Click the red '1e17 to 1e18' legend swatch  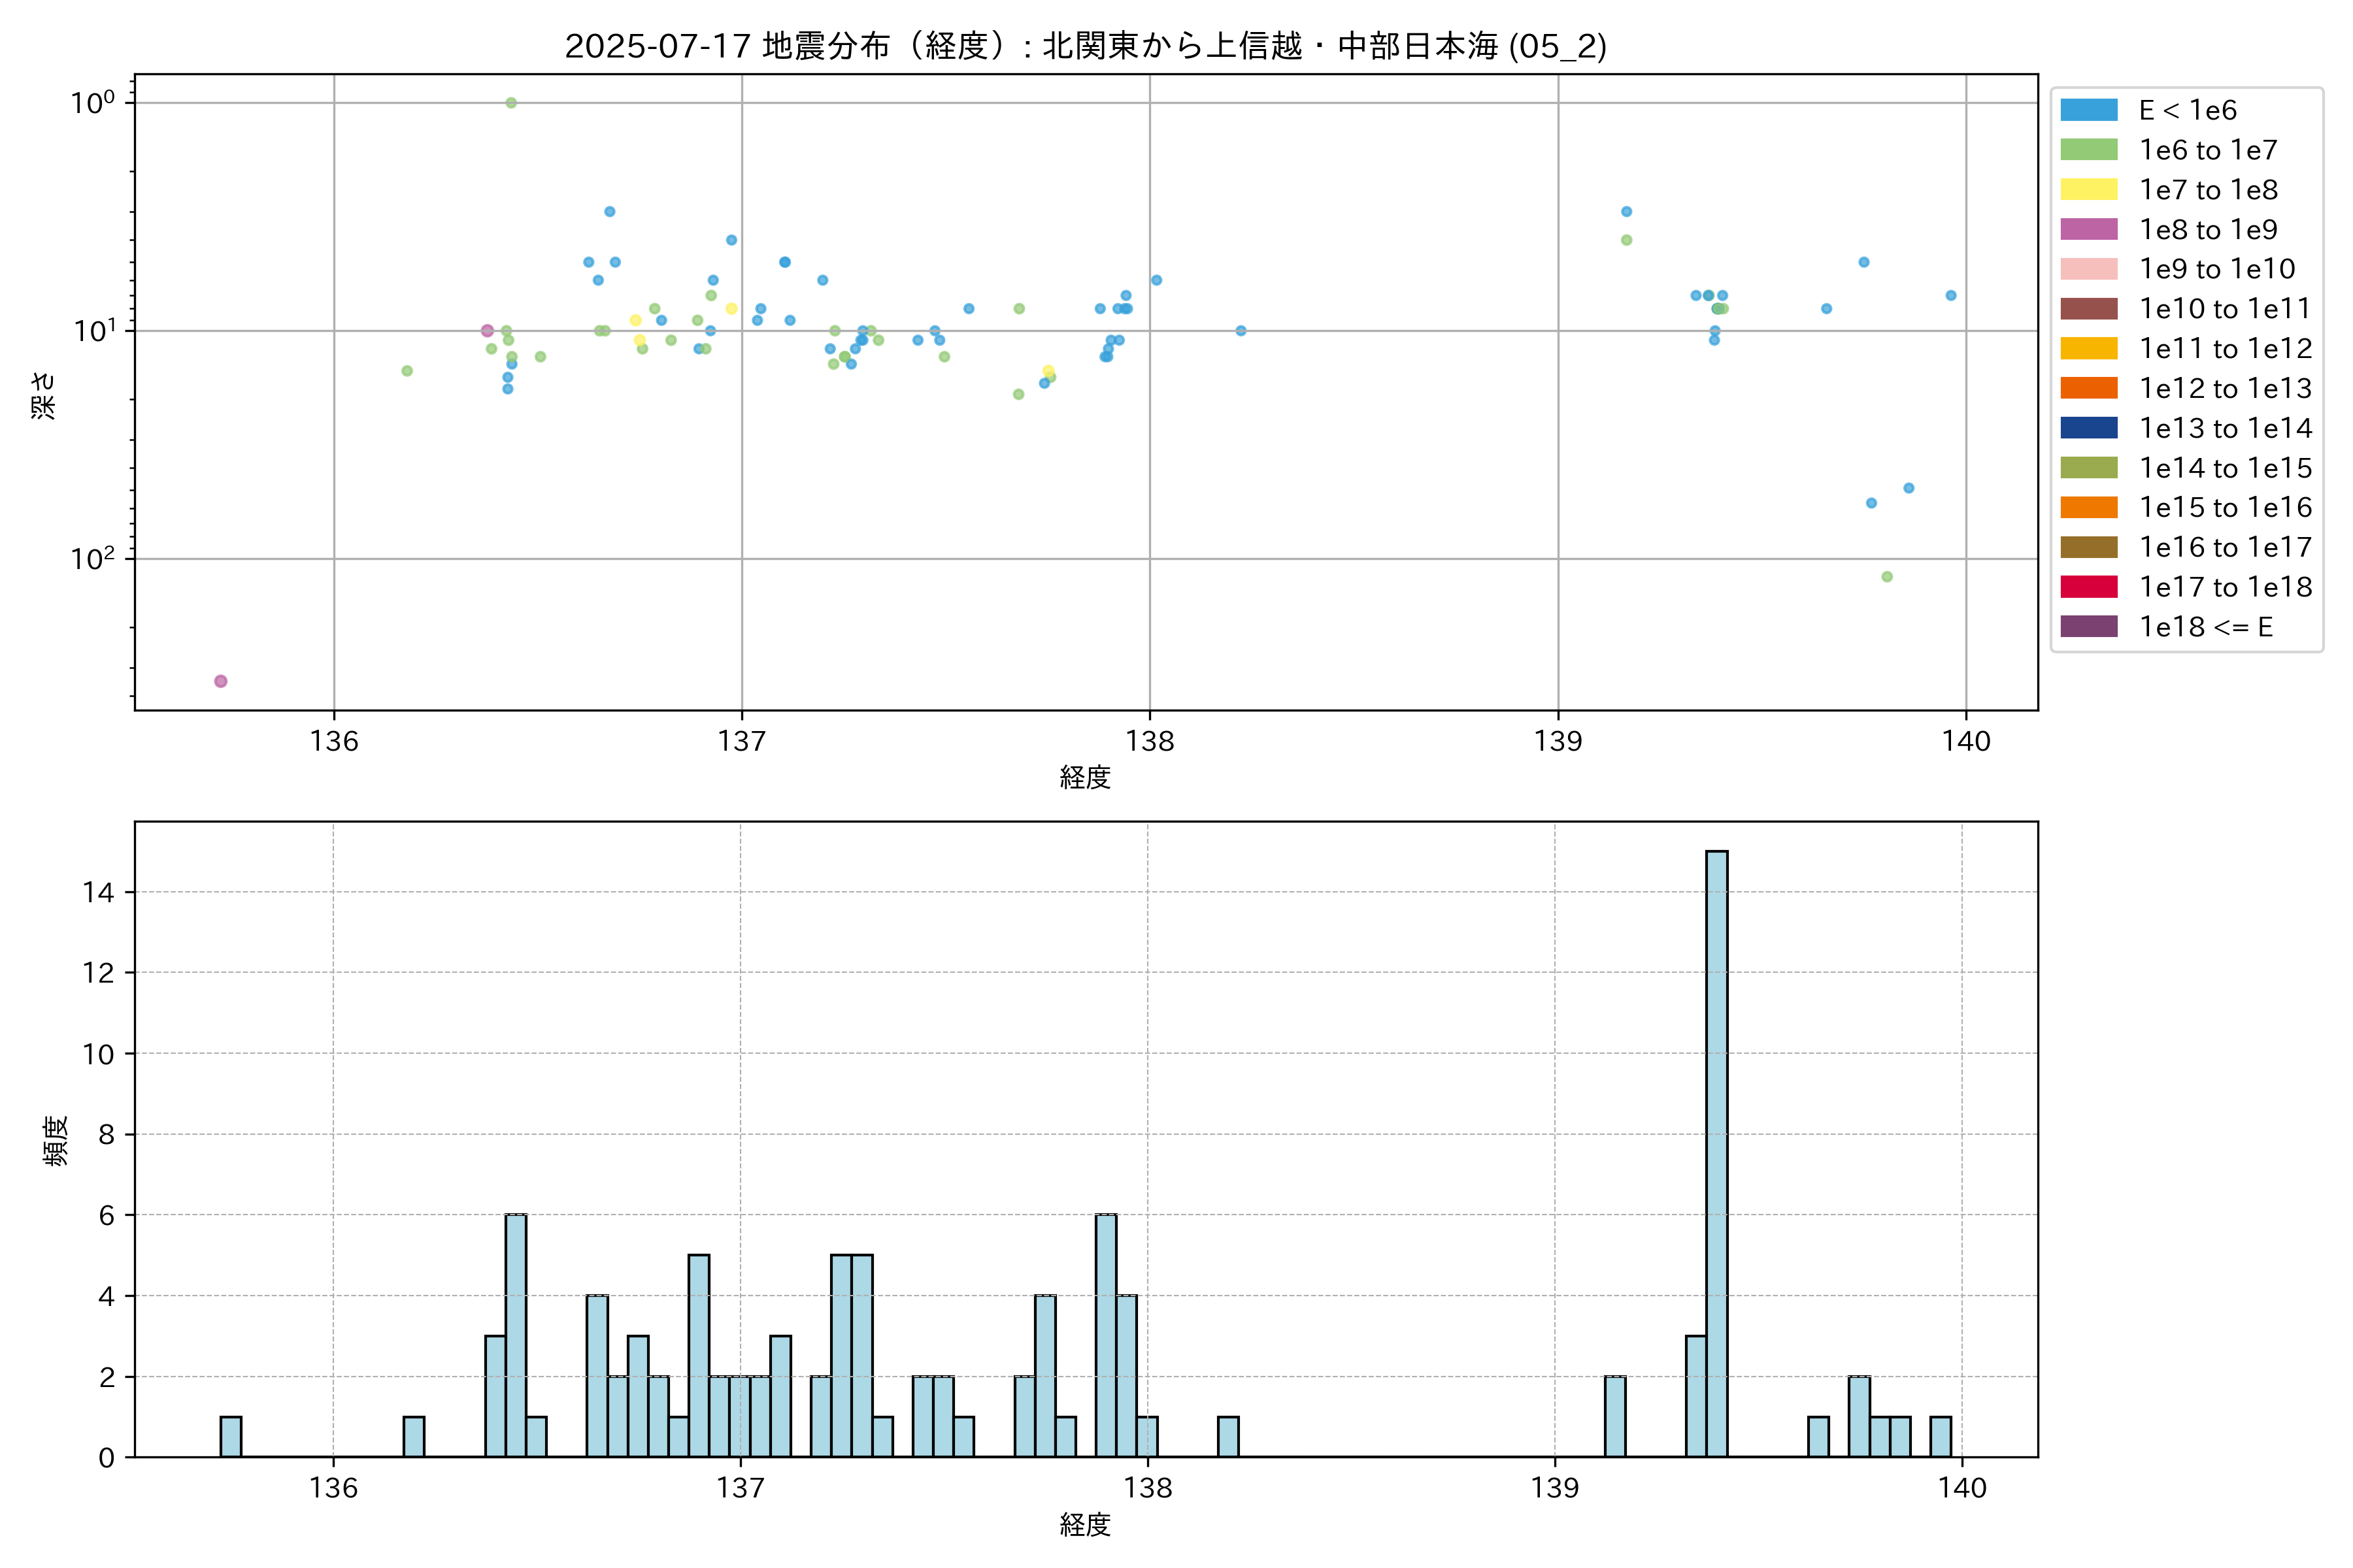pos(2088,587)
